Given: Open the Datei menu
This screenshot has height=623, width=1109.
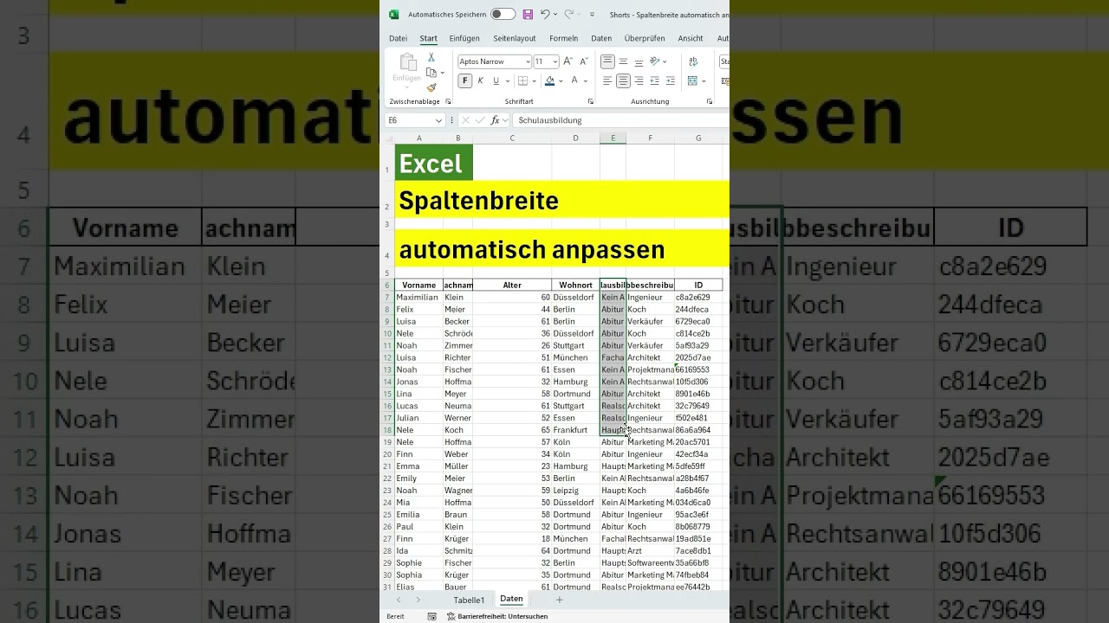Looking at the screenshot, I should coord(398,38).
